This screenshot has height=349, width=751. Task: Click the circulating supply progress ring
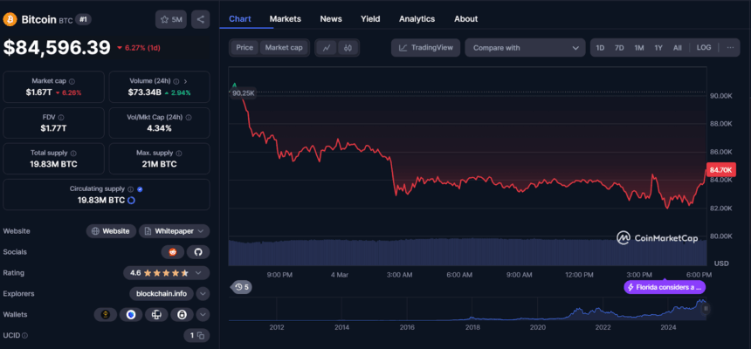tap(131, 200)
